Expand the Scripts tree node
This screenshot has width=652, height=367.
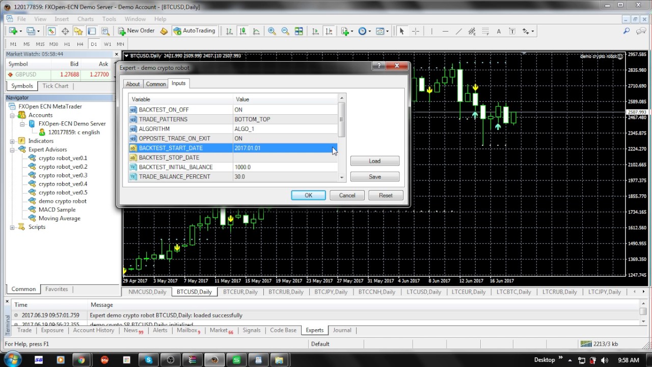point(12,227)
